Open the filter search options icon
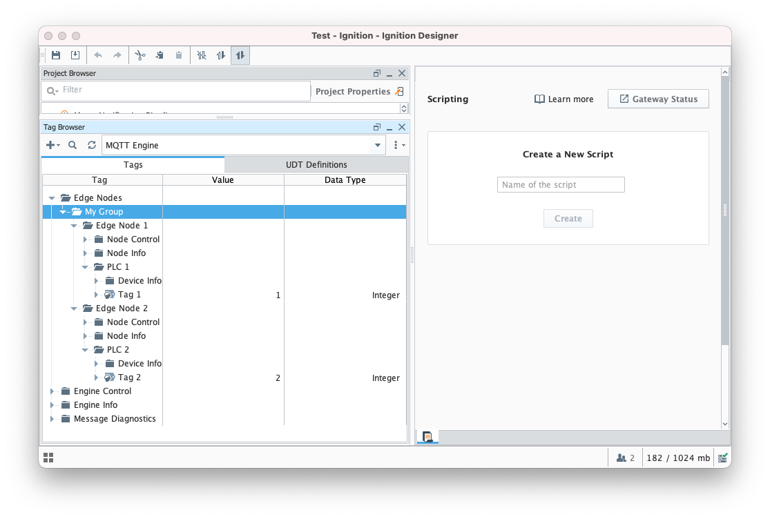Screen dimensions: 770x519 (x=52, y=90)
